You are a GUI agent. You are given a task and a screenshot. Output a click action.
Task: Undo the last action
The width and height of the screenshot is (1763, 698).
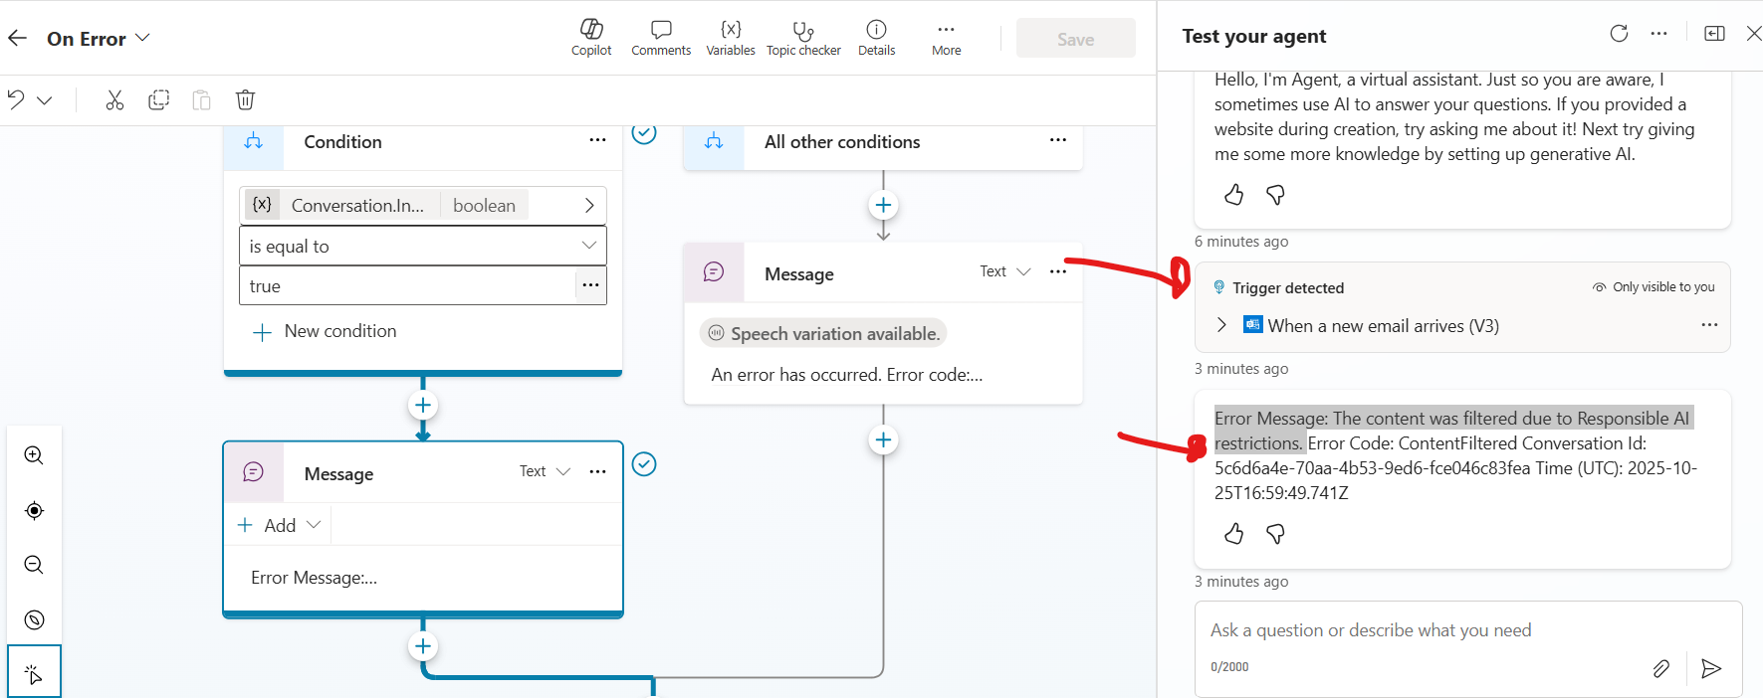tap(16, 99)
